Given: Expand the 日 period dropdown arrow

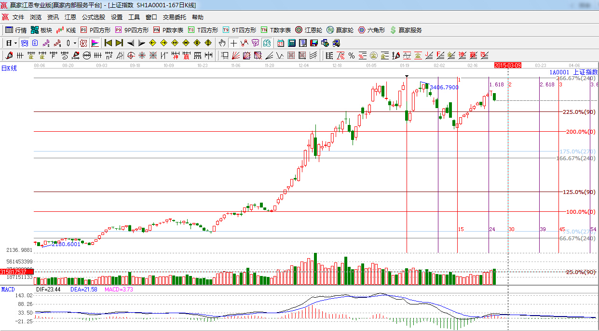Looking at the screenshot, I should pyautogui.click(x=16, y=43).
